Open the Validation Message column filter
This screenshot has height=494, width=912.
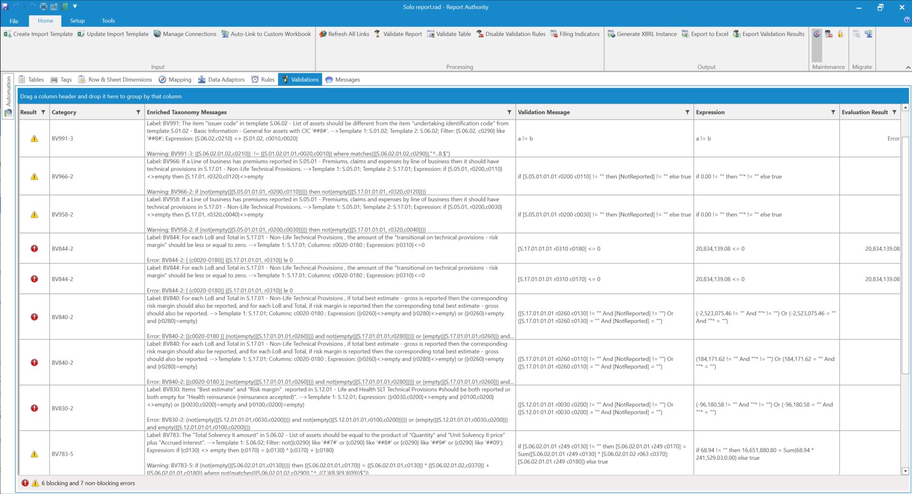[x=687, y=113]
